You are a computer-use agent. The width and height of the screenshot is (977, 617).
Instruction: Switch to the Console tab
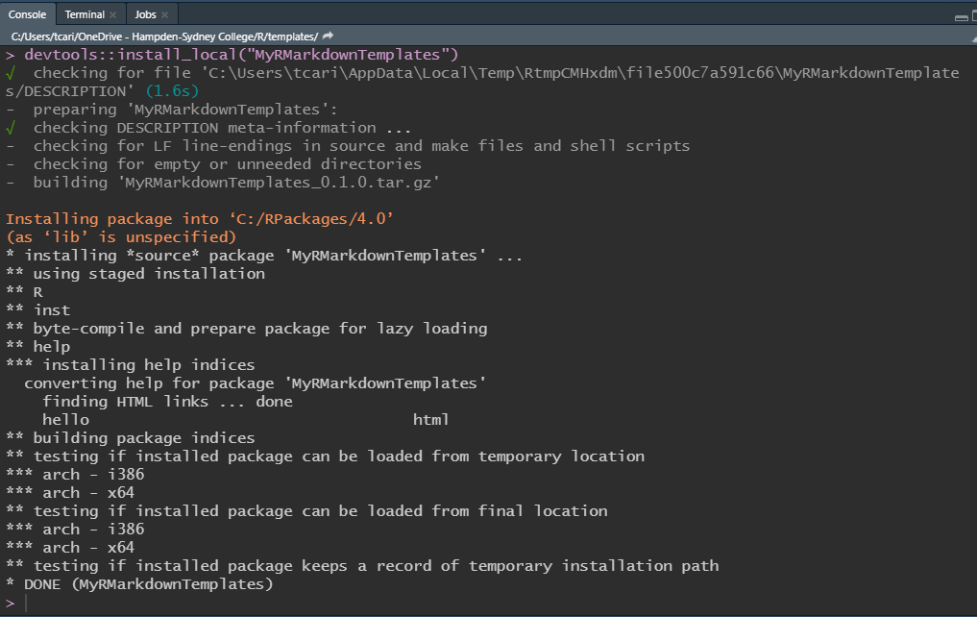(28, 15)
